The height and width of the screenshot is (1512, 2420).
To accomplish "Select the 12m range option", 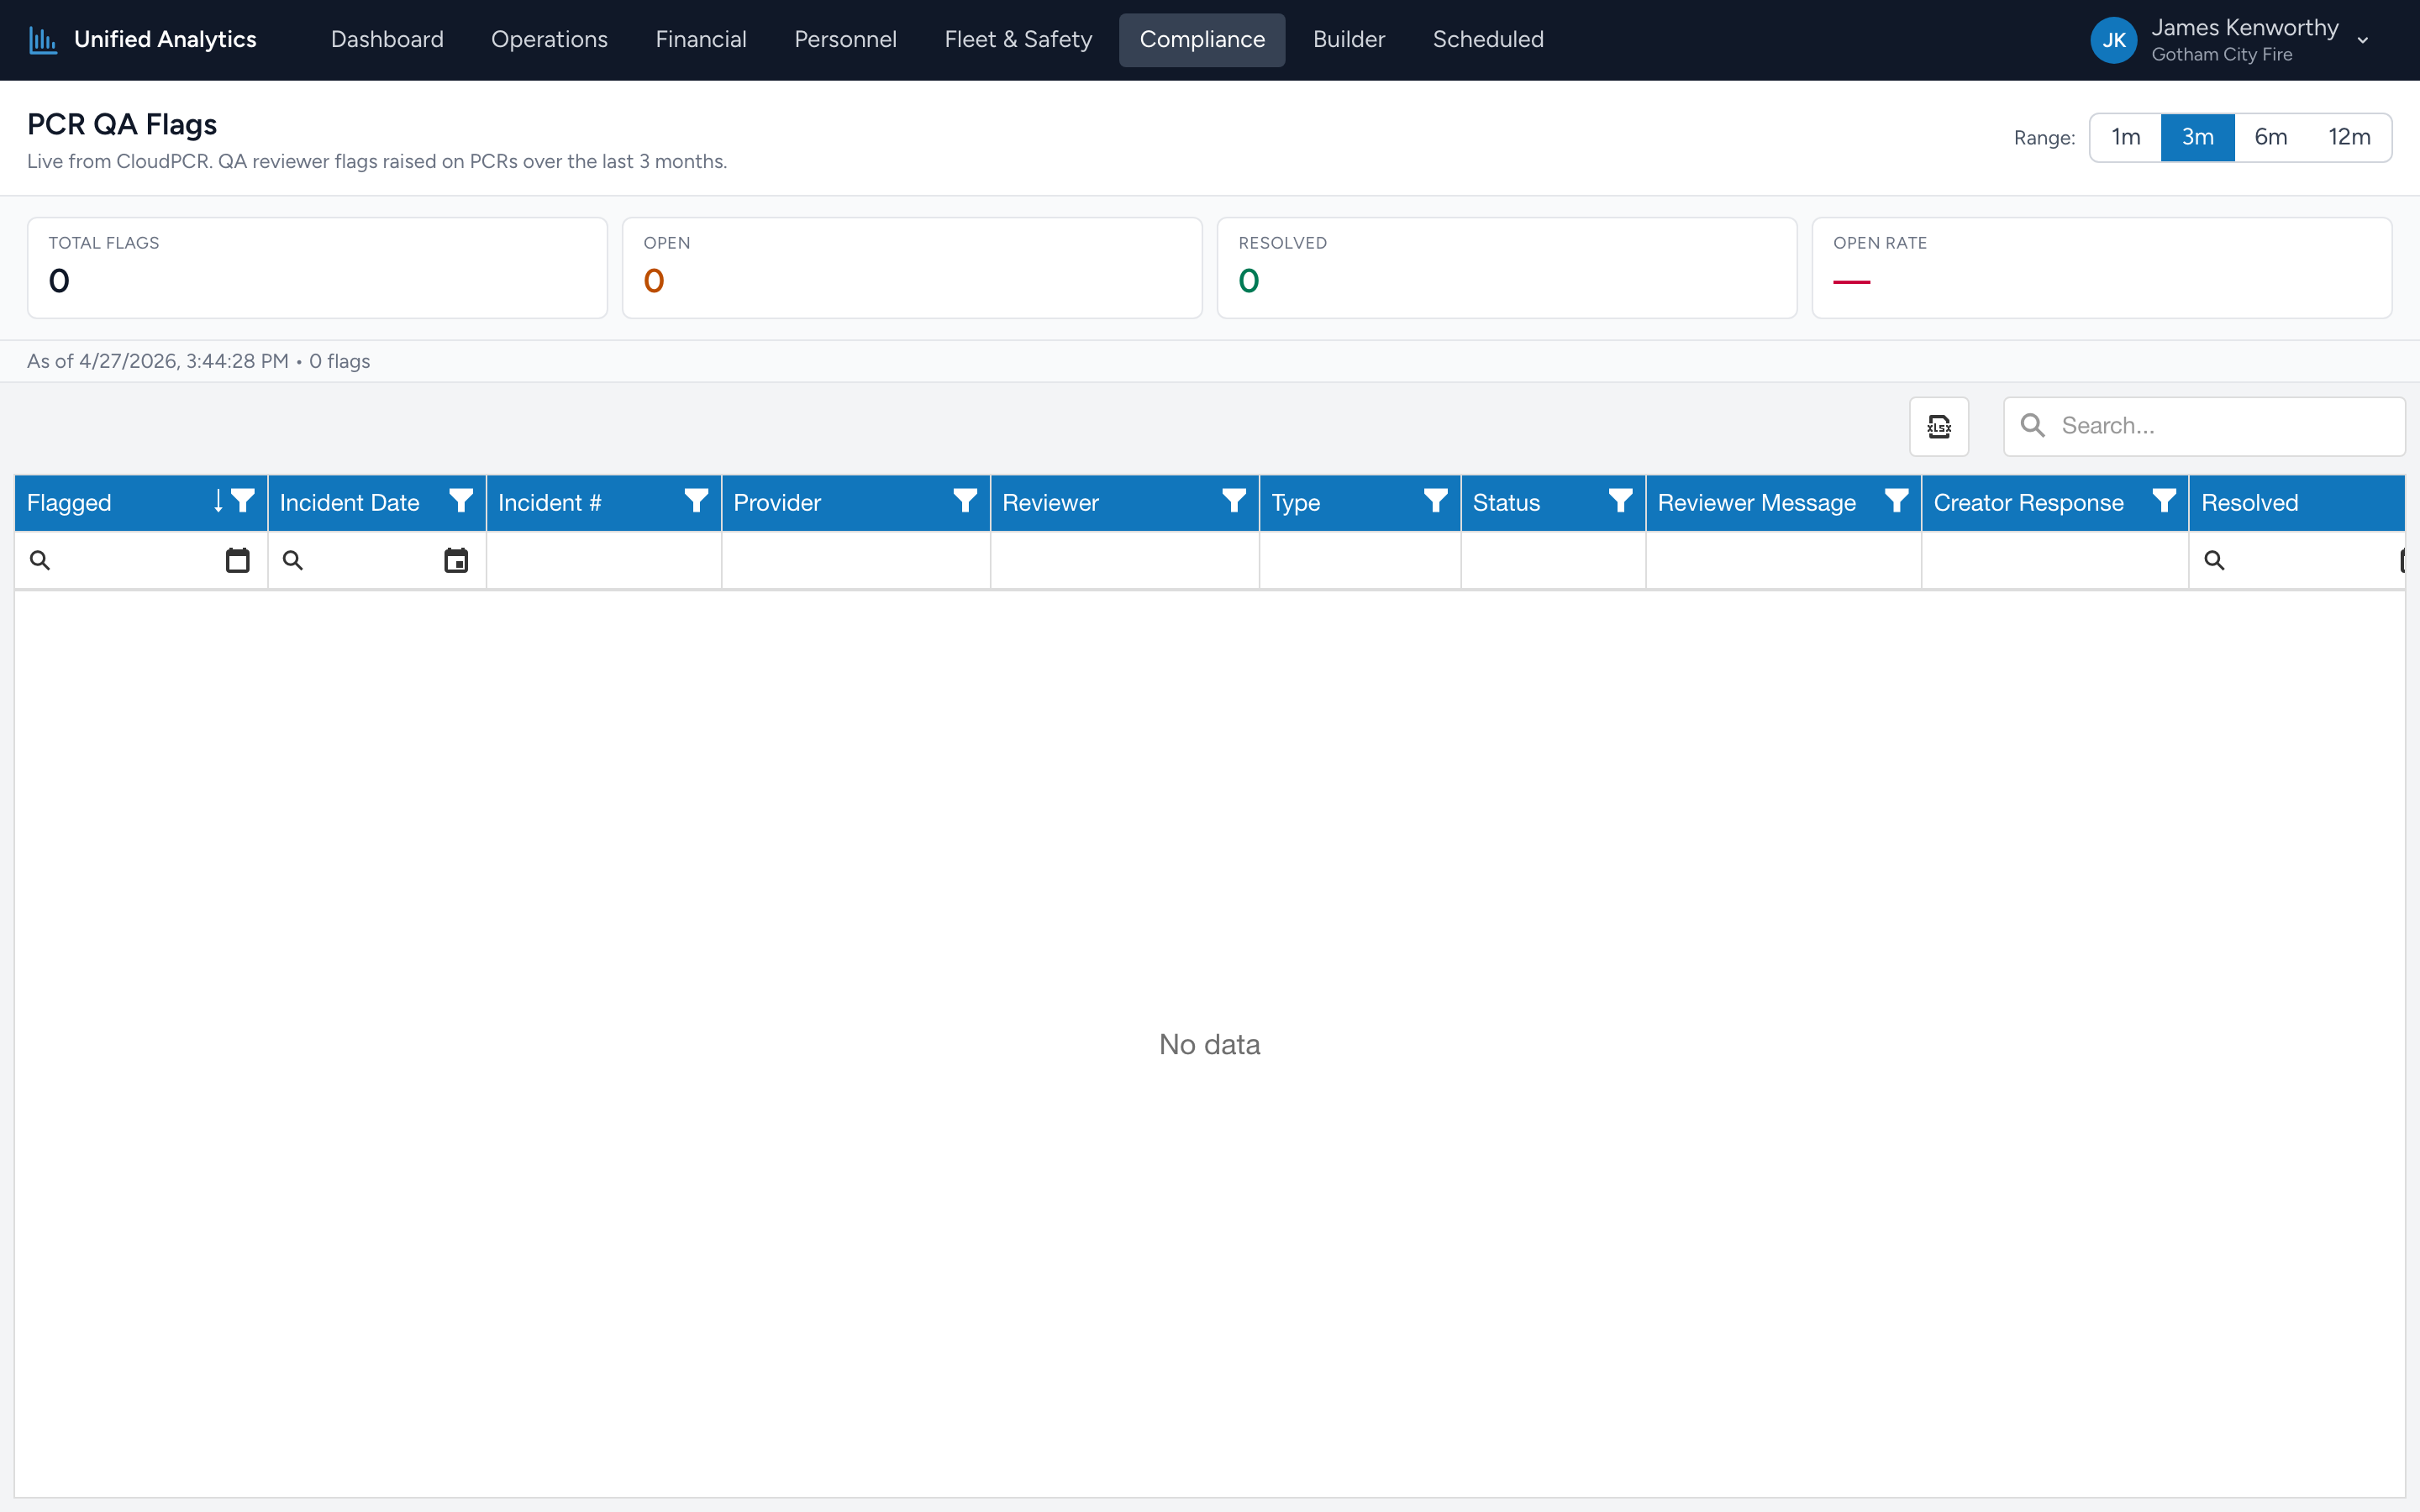I will [x=2350, y=137].
